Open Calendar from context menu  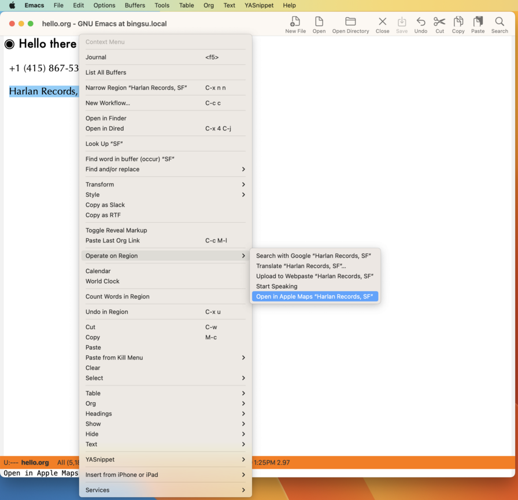[x=165, y=271]
